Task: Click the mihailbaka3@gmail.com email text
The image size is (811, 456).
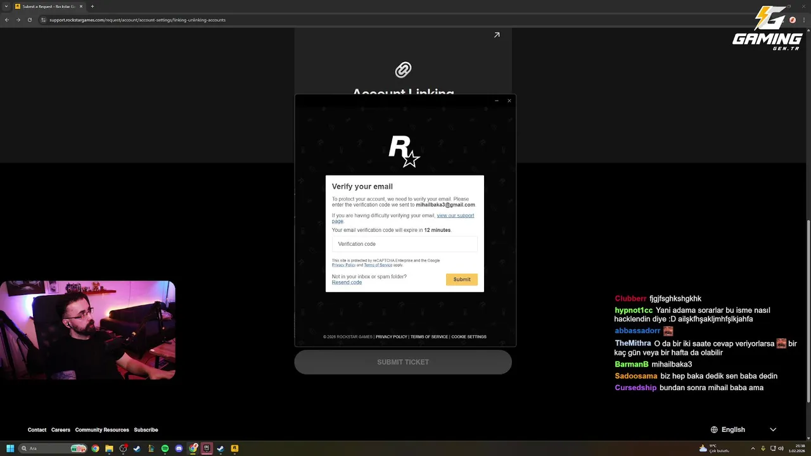Action: 445,205
